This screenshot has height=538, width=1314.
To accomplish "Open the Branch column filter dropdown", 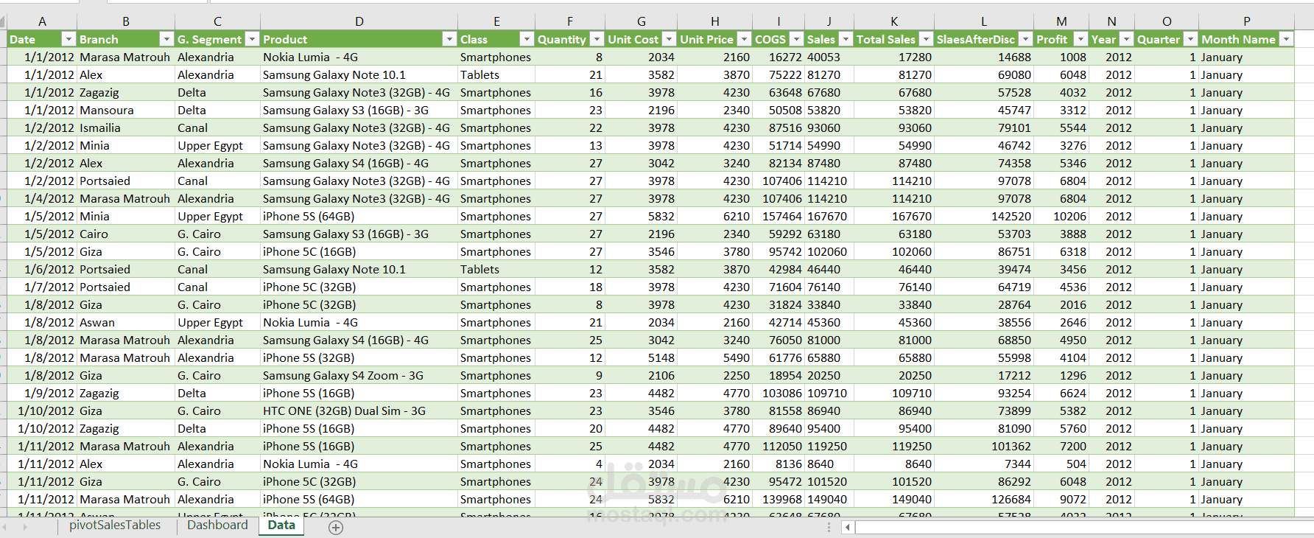I will (166, 39).
